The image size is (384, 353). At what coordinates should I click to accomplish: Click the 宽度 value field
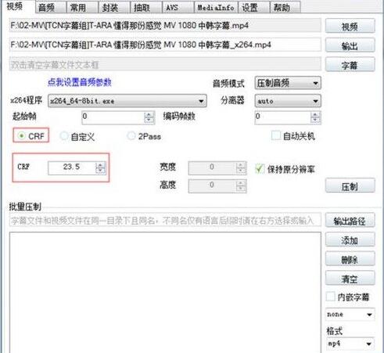click(x=212, y=167)
